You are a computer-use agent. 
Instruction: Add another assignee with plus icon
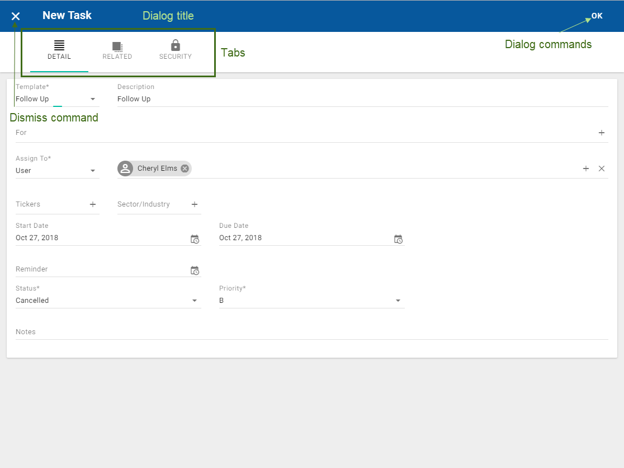pyautogui.click(x=586, y=169)
